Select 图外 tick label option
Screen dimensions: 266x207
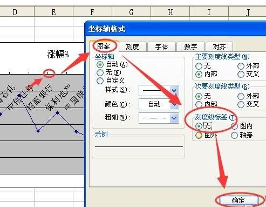coord(199,135)
